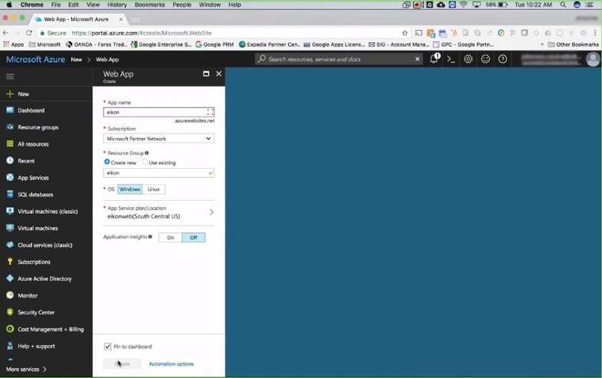Open the help question mark icon
602x378 pixels.
pyautogui.click(x=502, y=59)
